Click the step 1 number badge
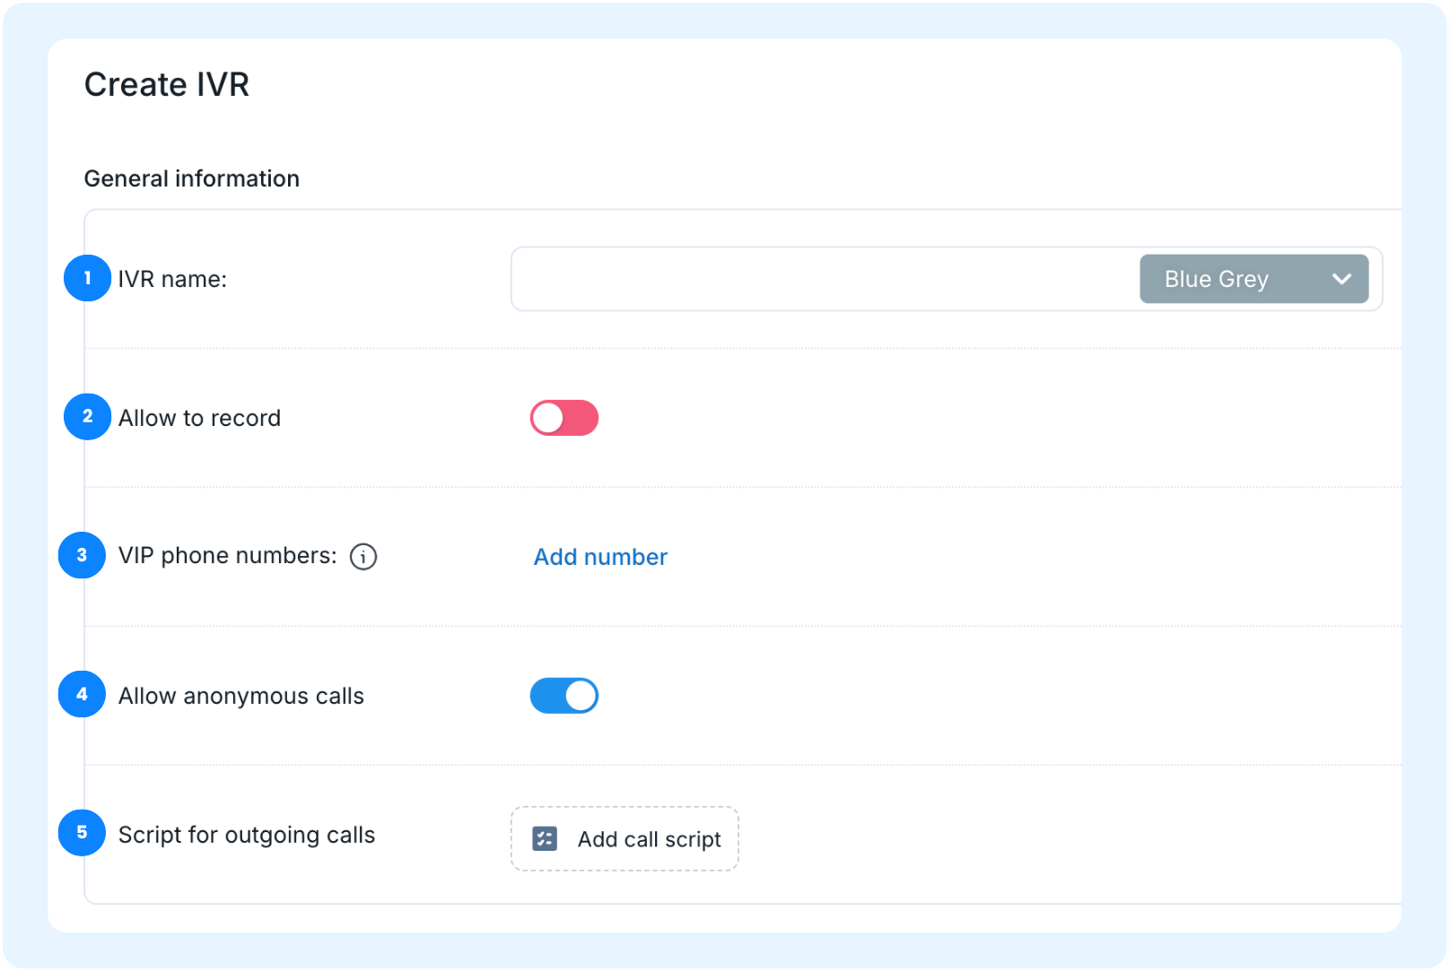 click(x=87, y=278)
